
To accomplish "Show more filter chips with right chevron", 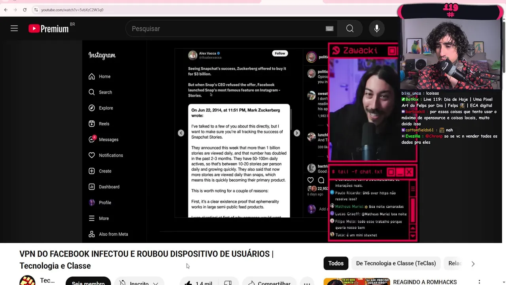I will click(473, 264).
